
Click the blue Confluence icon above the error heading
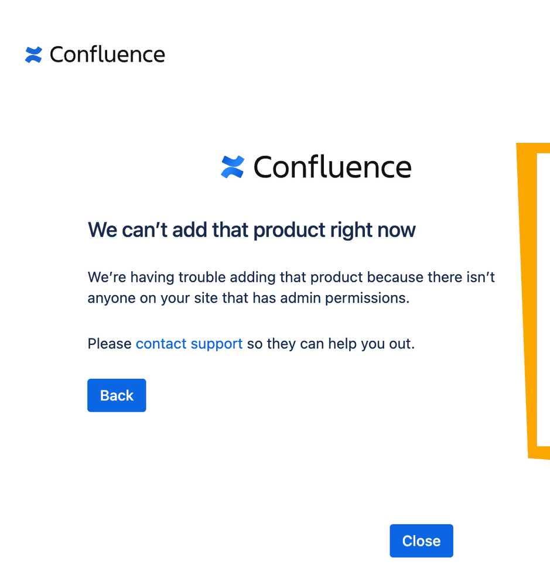point(233,167)
